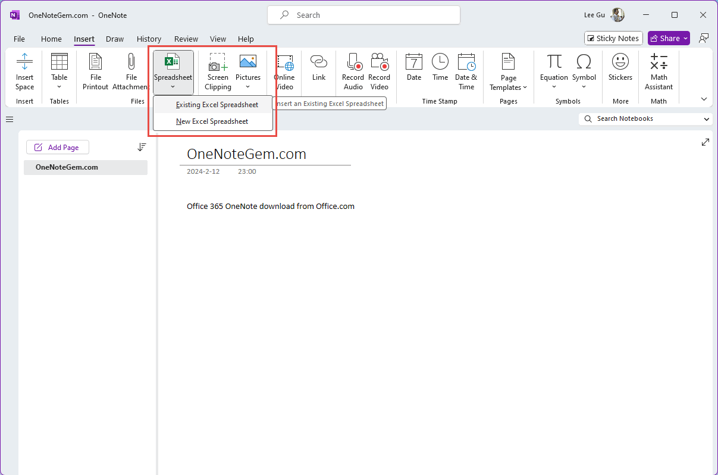The height and width of the screenshot is (475, 718).
Task: Click the top Search box
Action: [x=363, y=15]
